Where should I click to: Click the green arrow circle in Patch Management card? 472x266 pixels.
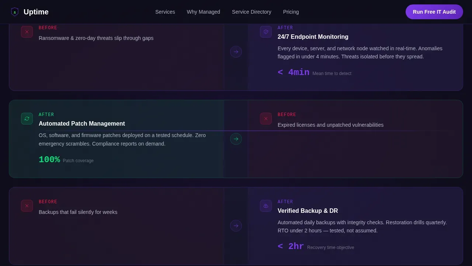(x=236, y=139)
